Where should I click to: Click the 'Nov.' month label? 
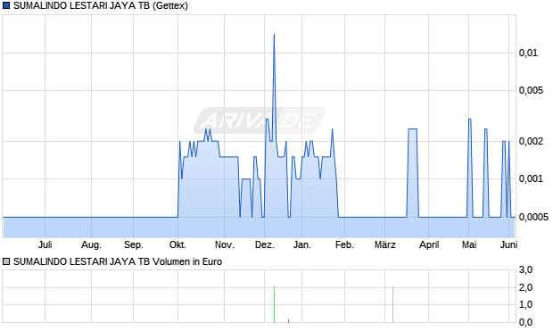(x=225, y=244)
